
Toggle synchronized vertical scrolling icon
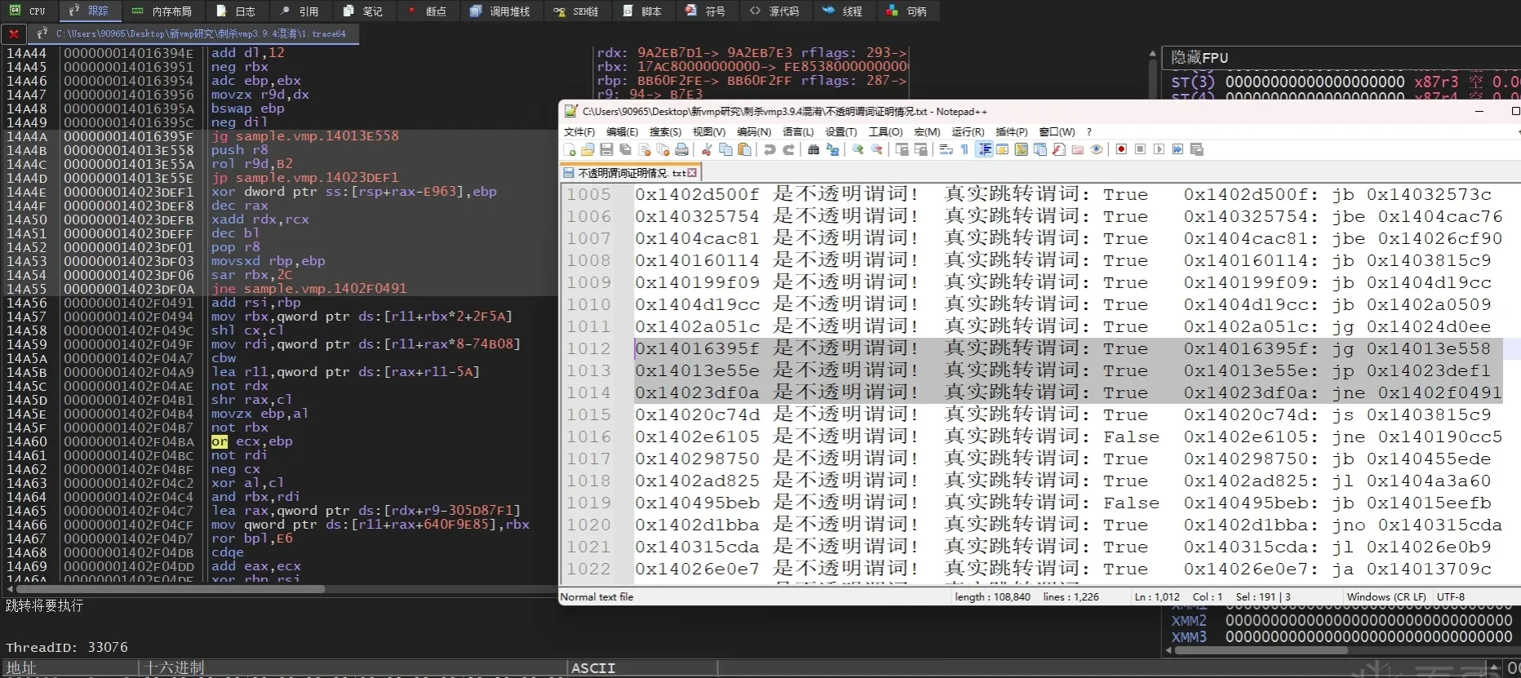point(902,149)
